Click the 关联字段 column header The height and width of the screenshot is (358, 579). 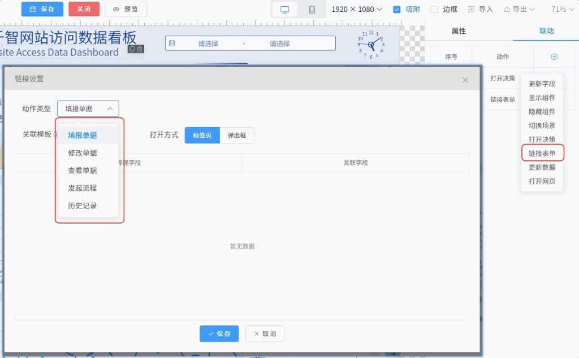[356, 163]
